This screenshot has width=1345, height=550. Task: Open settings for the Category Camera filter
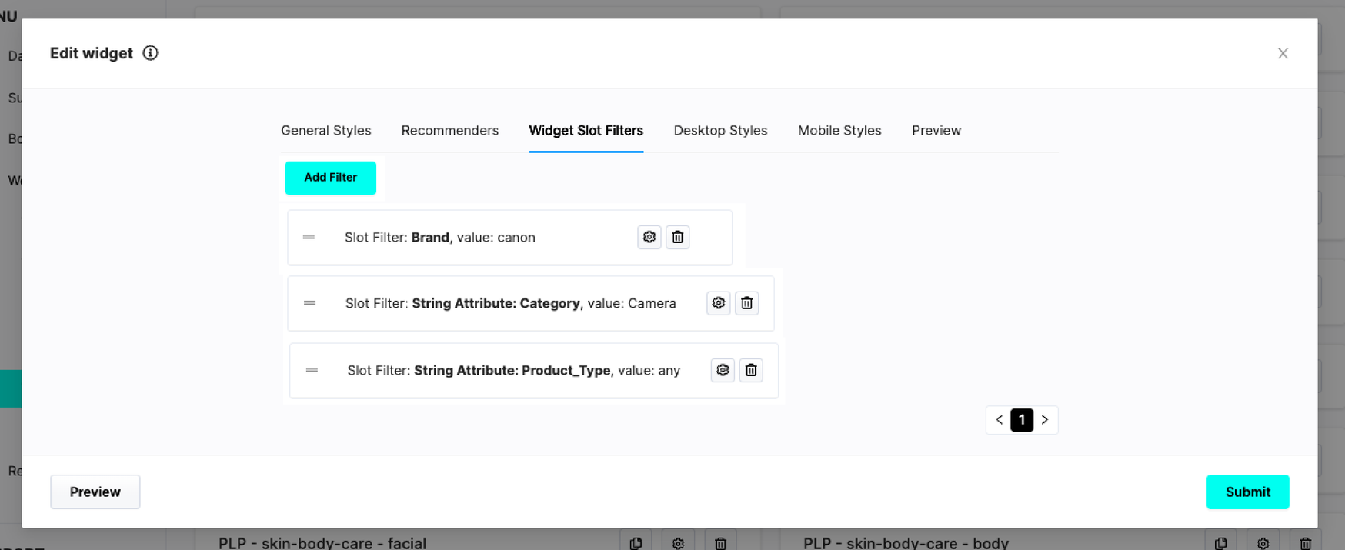pos(719,303)
